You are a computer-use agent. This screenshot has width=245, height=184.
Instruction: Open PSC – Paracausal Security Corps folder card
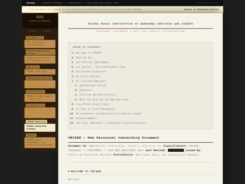[40, 44]
